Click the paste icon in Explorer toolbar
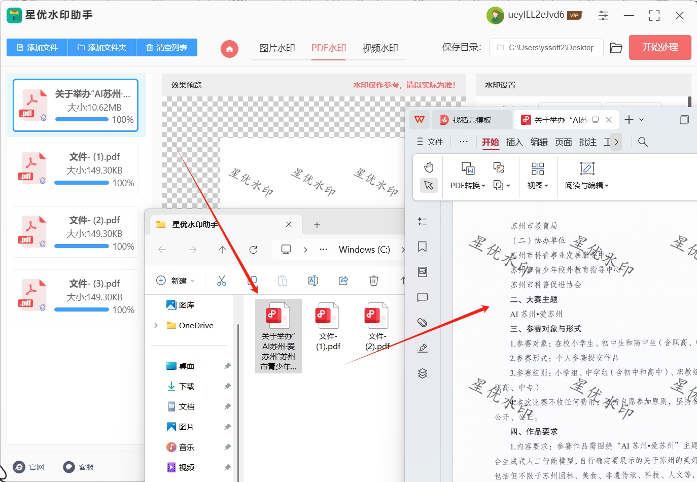The image size is (697, 482). coord(283,281)
